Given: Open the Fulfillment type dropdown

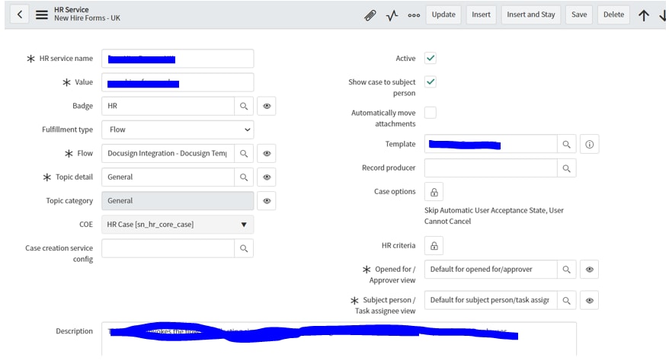Looking at the screenshot, I should tap(178, 129).
